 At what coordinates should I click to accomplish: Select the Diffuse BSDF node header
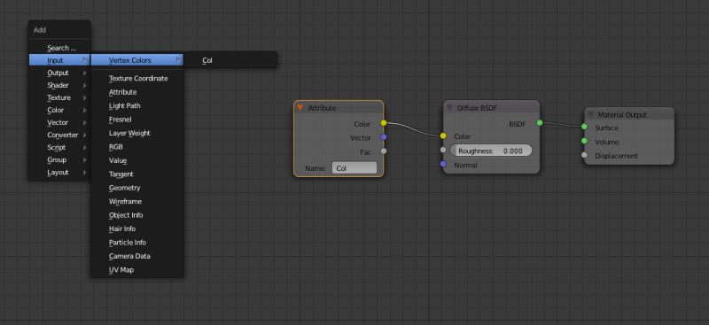coord(491,107)
